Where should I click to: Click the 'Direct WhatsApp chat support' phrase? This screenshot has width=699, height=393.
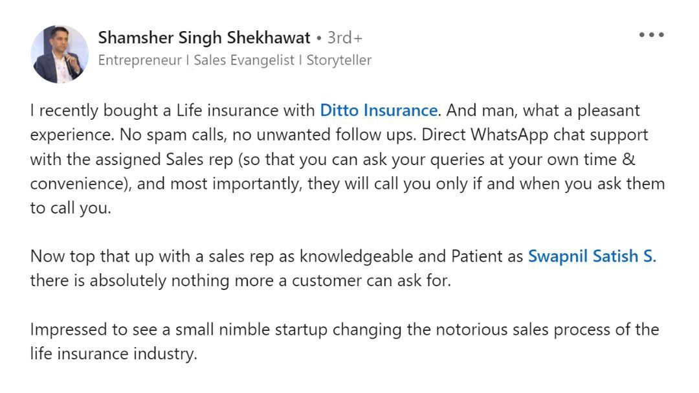(x=535, y=135)
